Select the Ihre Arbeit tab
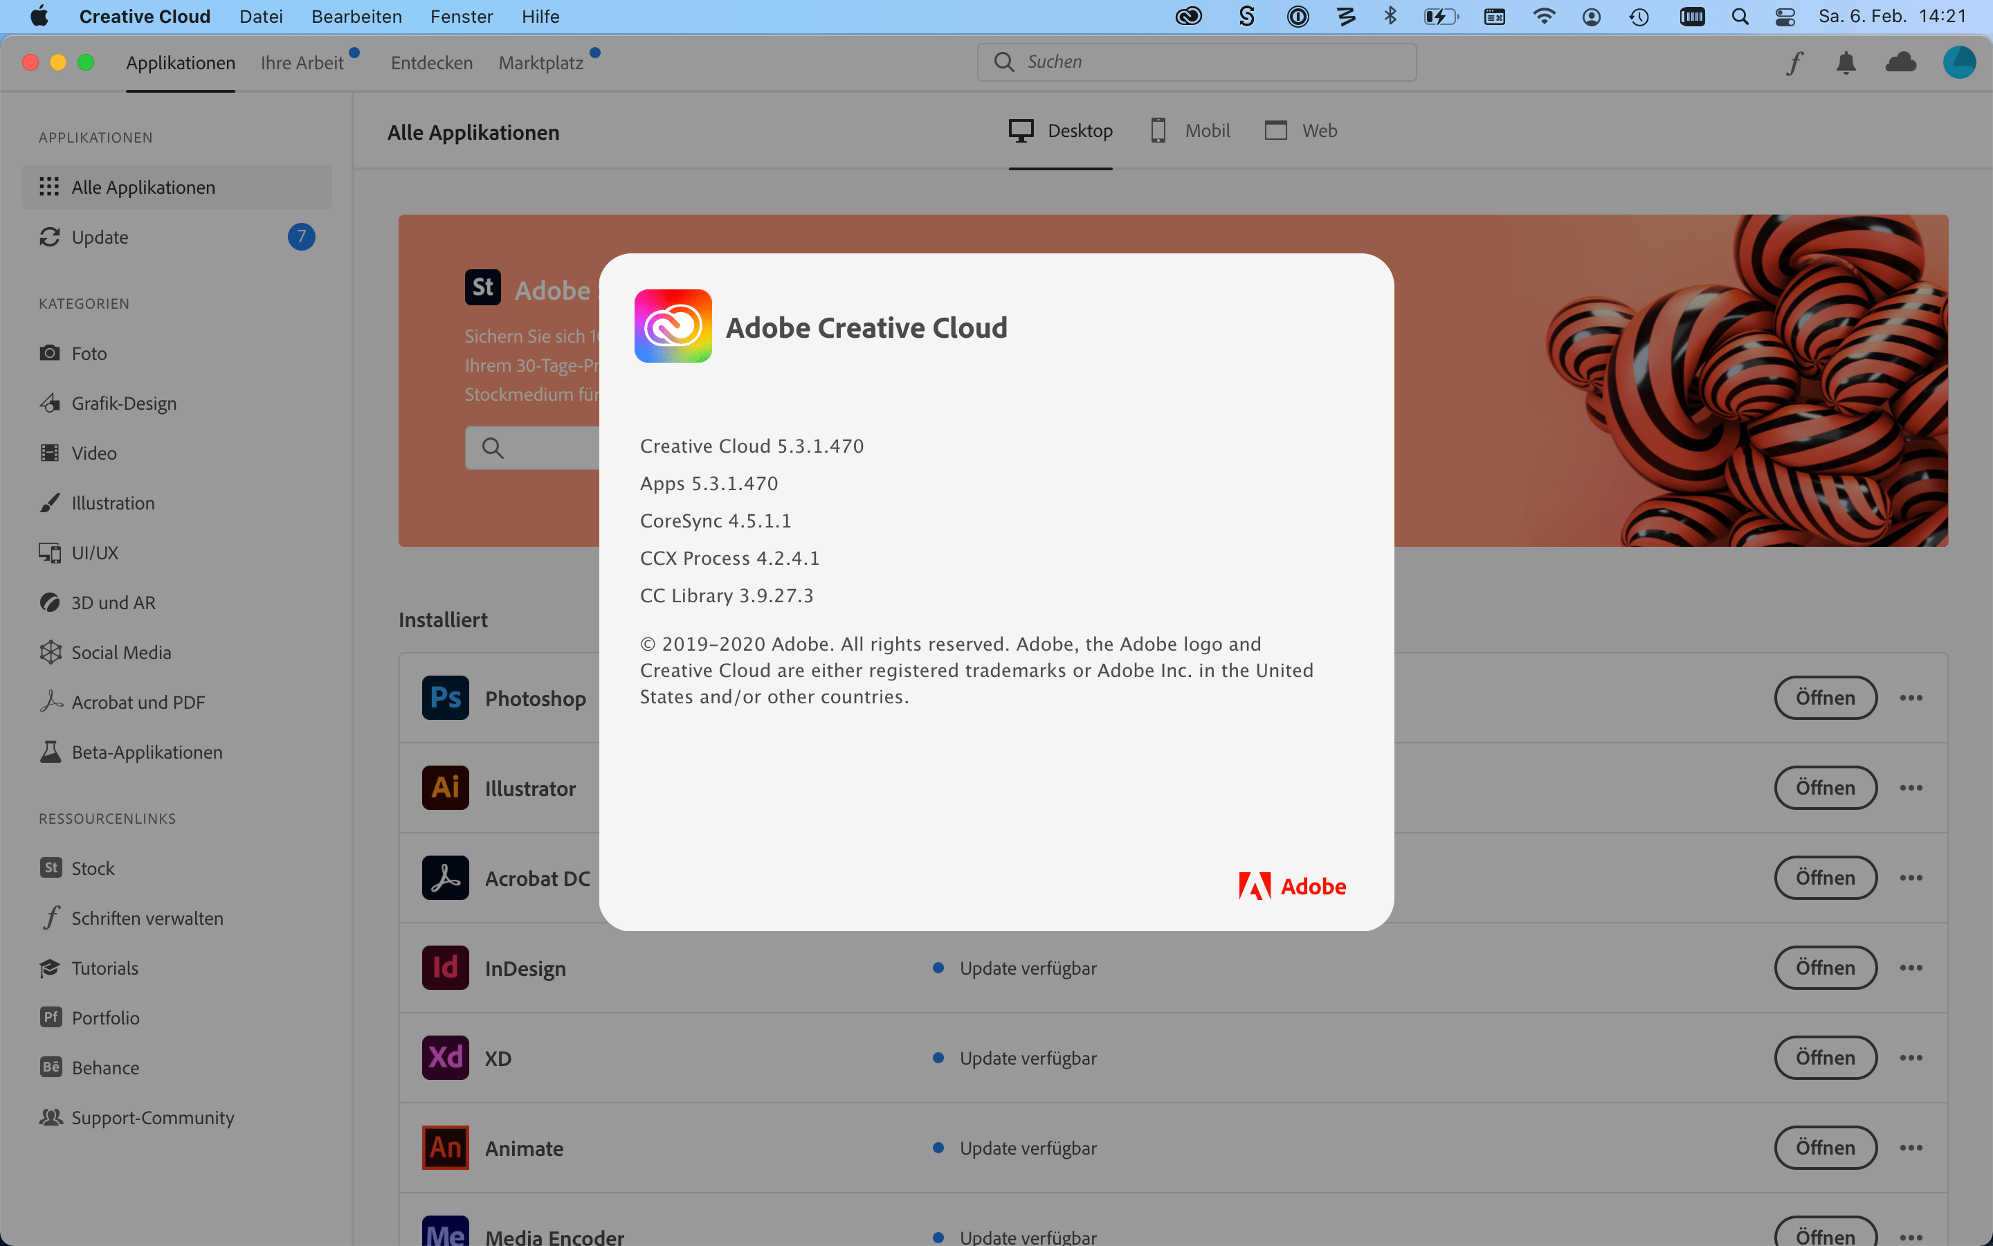 tap(302, 62)
